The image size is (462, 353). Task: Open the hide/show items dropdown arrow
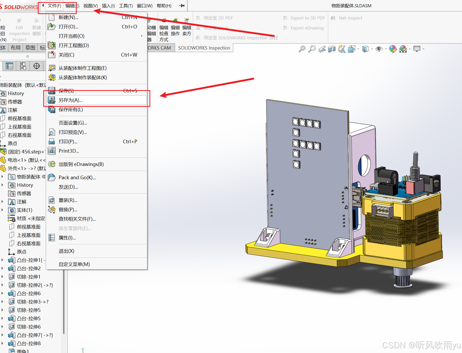[x=386, y=49]
